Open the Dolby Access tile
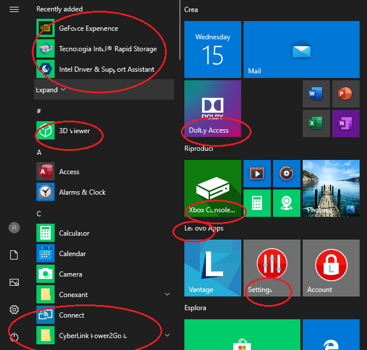367x350 pixels. (213, 109)
